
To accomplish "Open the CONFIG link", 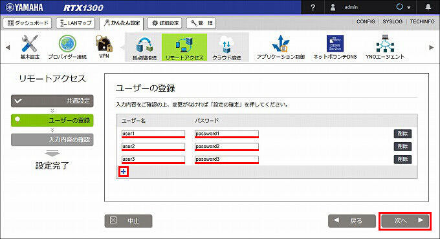I will click(x=366, y=21).
